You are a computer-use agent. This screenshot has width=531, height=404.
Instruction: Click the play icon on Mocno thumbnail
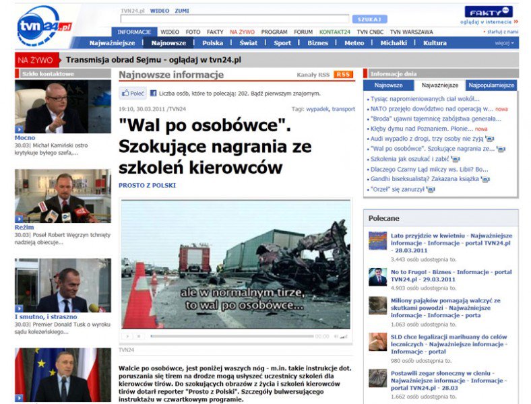pyautogui.click(x=20, y=129)
